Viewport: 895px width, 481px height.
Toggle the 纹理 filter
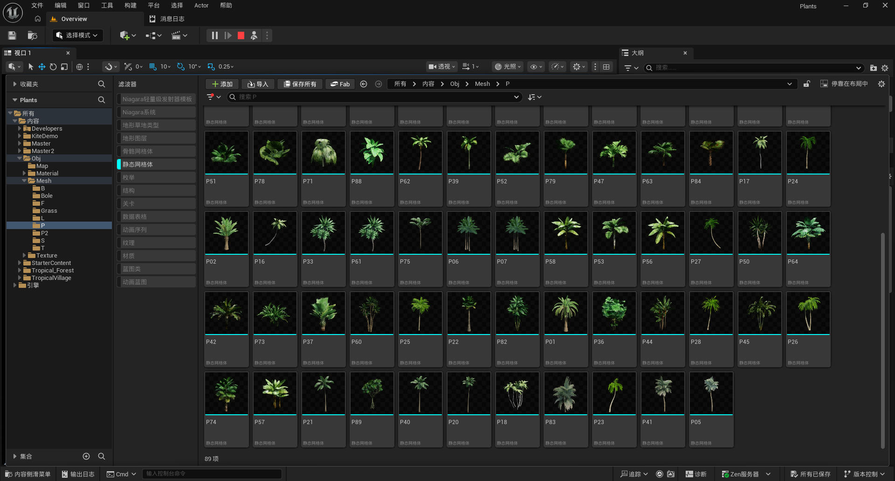point(156,243)
